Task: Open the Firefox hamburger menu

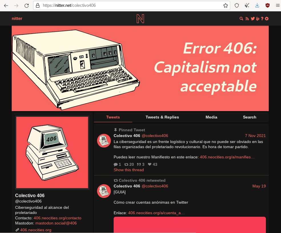Action: click(278, 5)
